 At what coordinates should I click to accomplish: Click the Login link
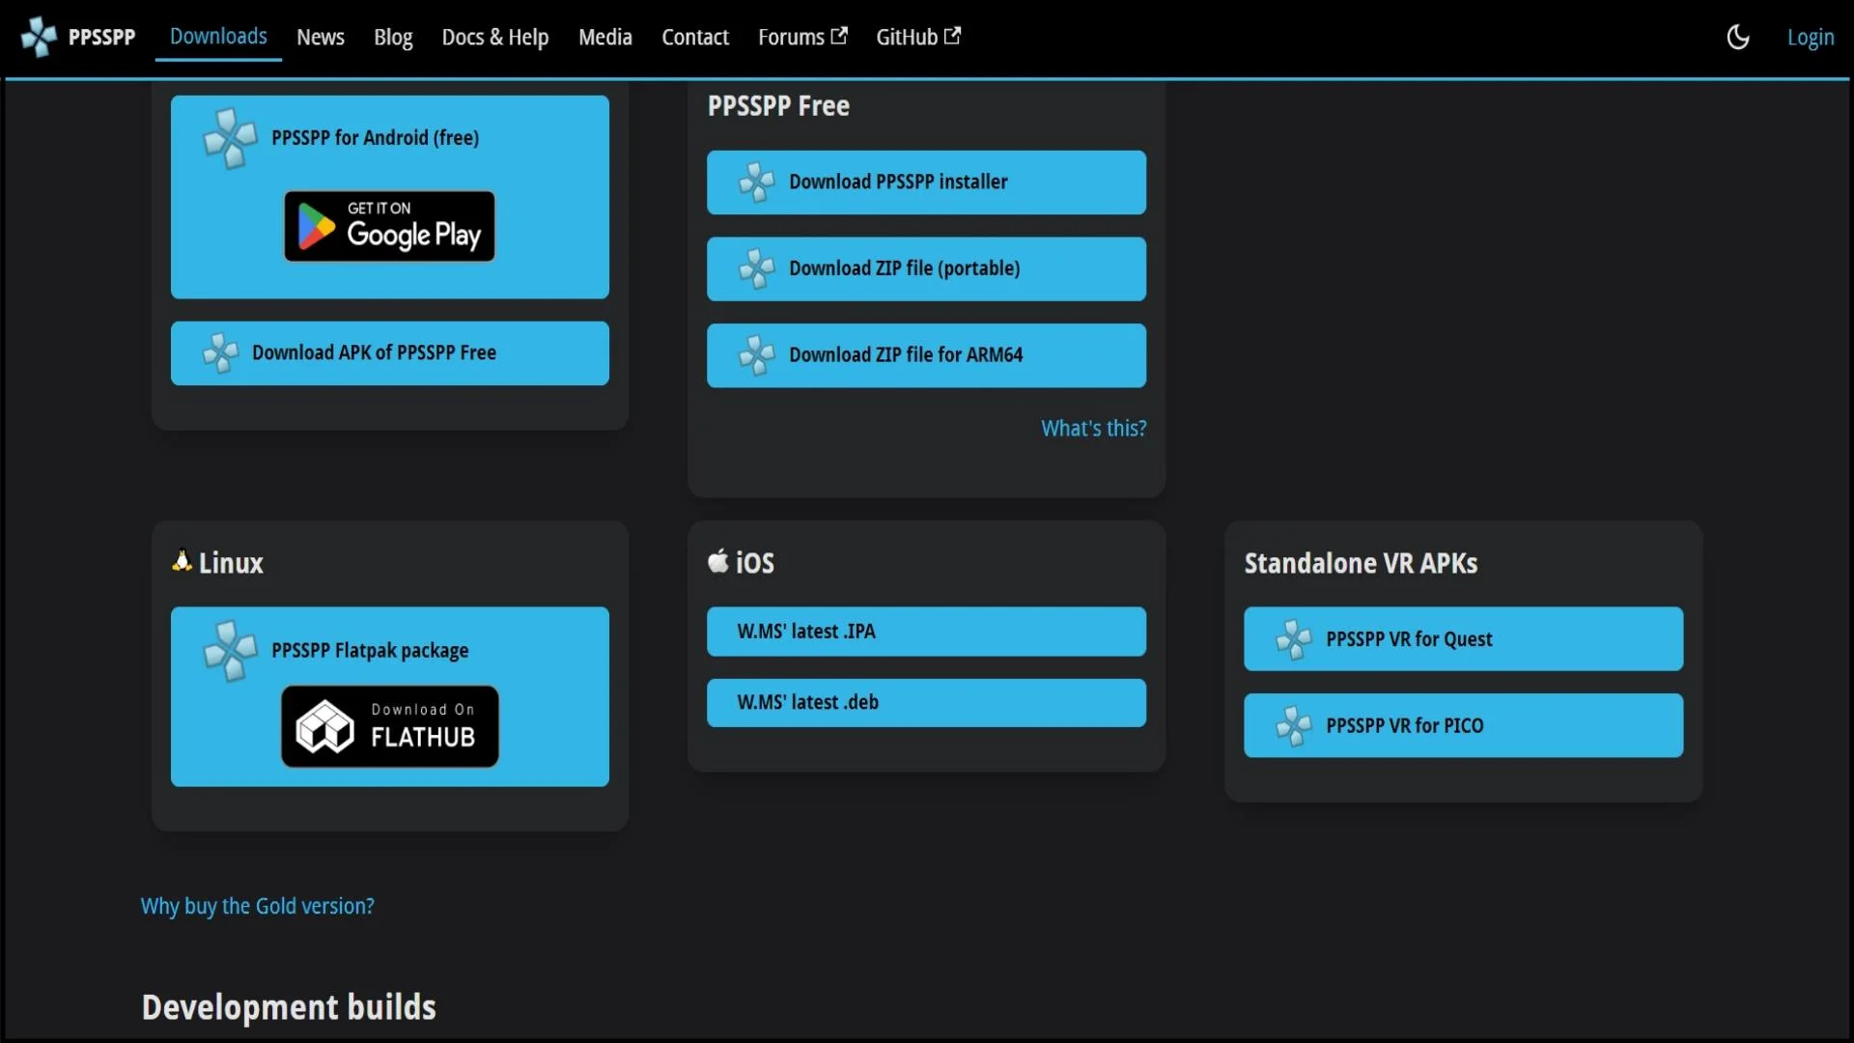tap(1811, 38)
